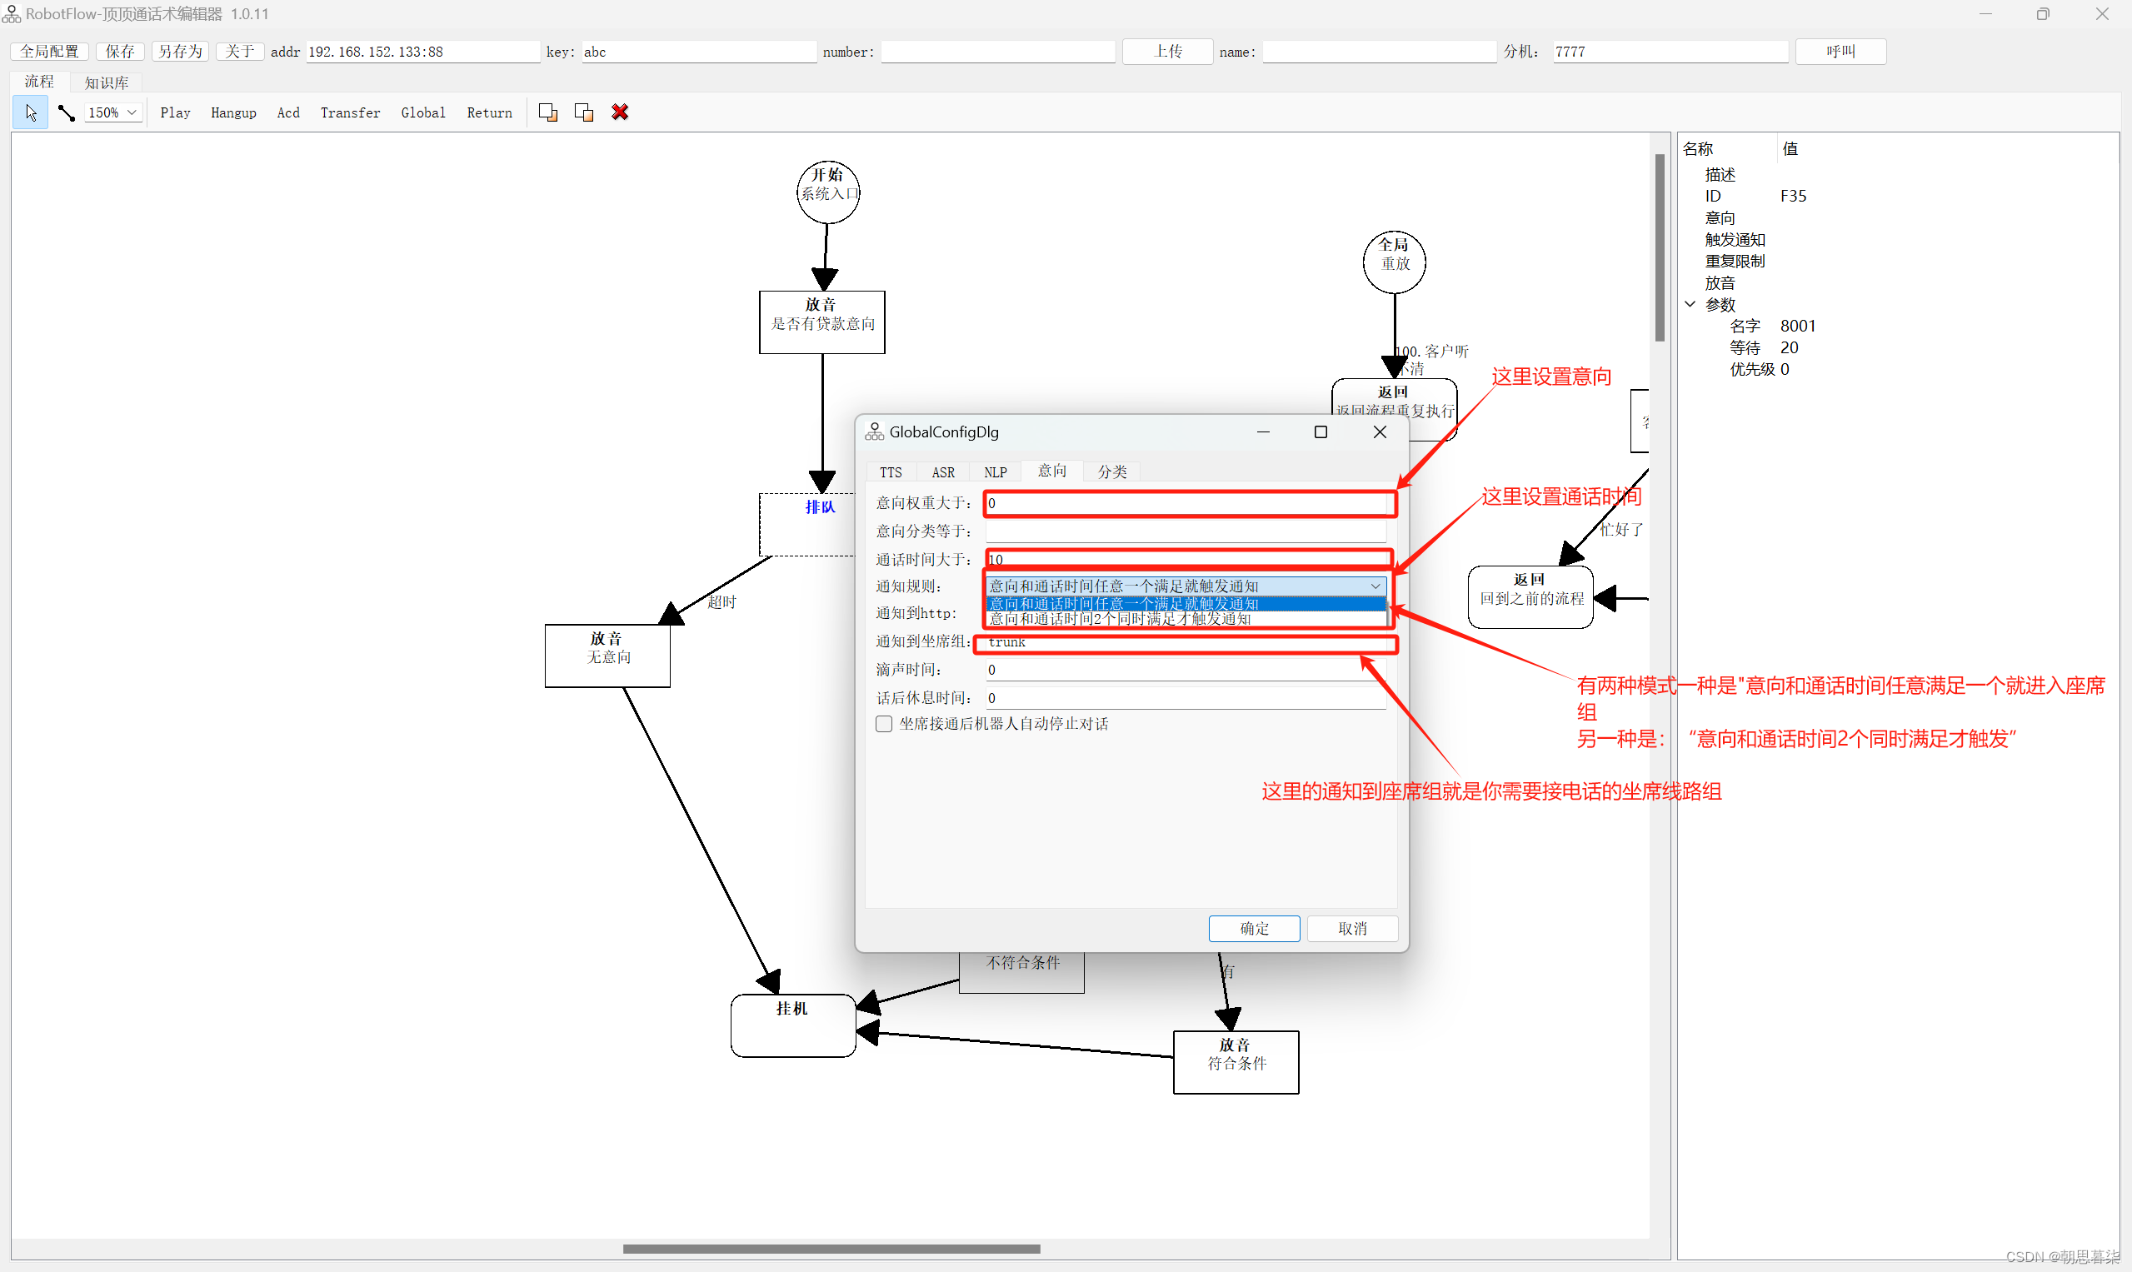Select the line connector tool

[x=66, y=112]
